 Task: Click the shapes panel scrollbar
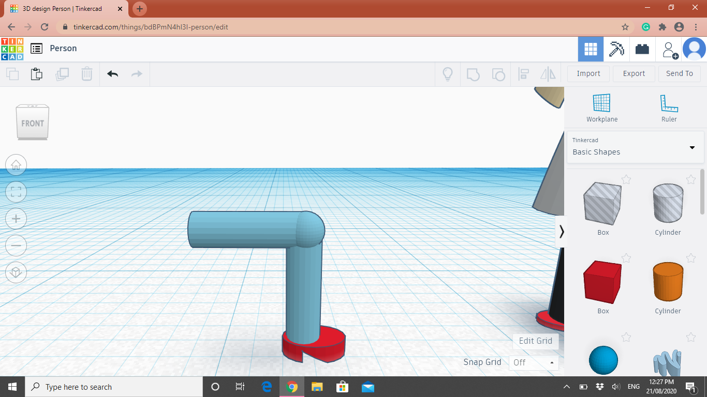702,191
